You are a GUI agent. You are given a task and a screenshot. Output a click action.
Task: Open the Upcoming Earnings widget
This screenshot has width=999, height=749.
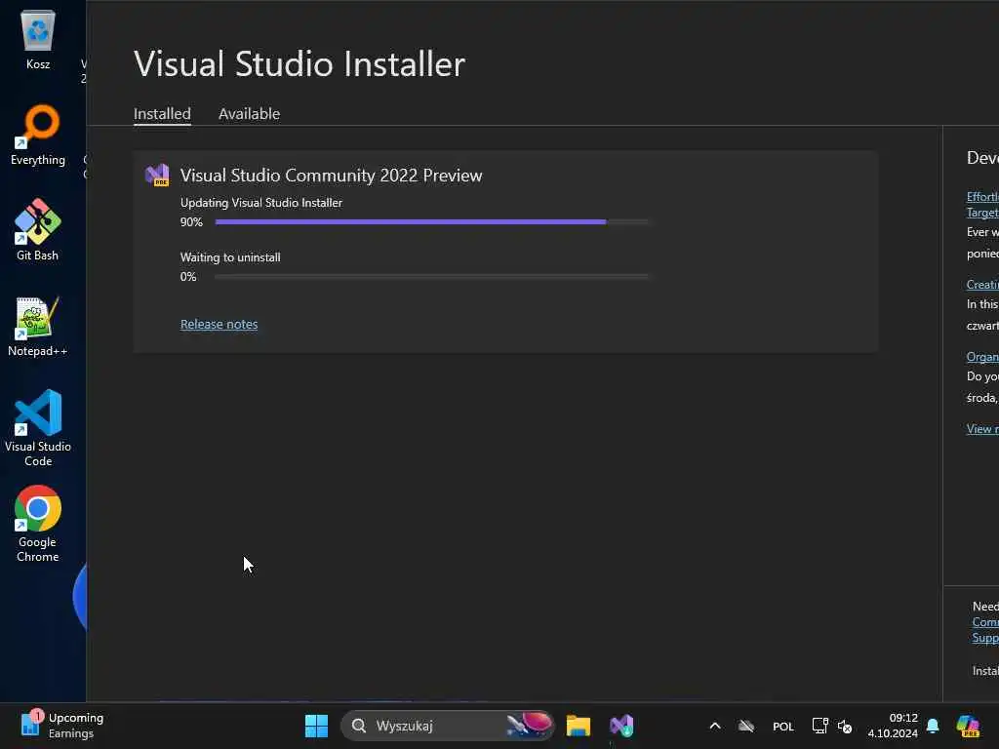click(x=61, y=726)
